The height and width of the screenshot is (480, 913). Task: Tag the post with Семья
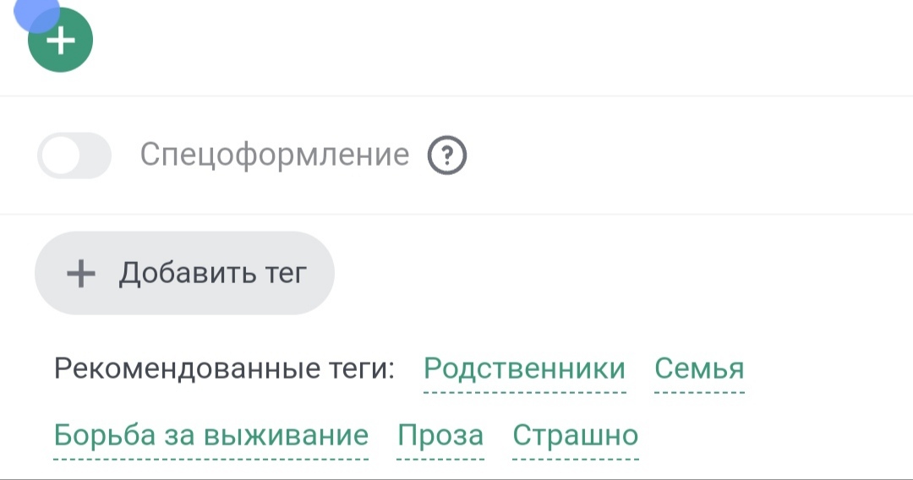(699, 369)
